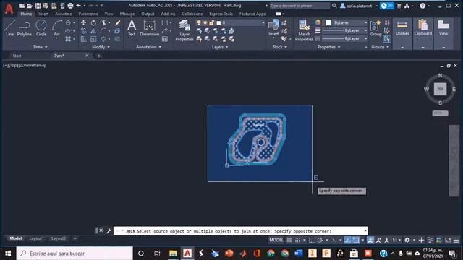Viewport: 463px width, 260px height.
Task: Click the keyword search input field
Action: (300, 6)
